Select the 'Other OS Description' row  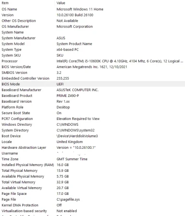(92, 21)
